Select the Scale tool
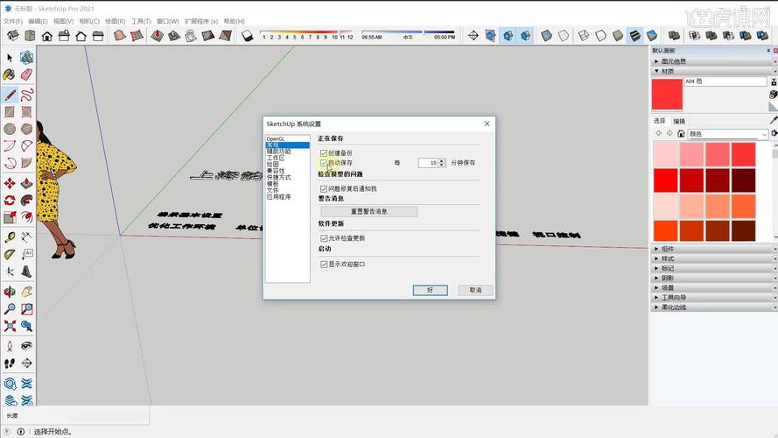Viewport: 778px width, 438px height. pyautogui.click(x=10, y=217)
